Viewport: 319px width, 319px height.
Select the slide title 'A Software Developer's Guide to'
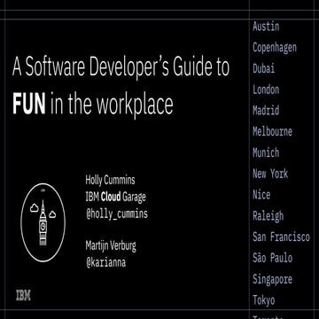click(x=121, y=67)
